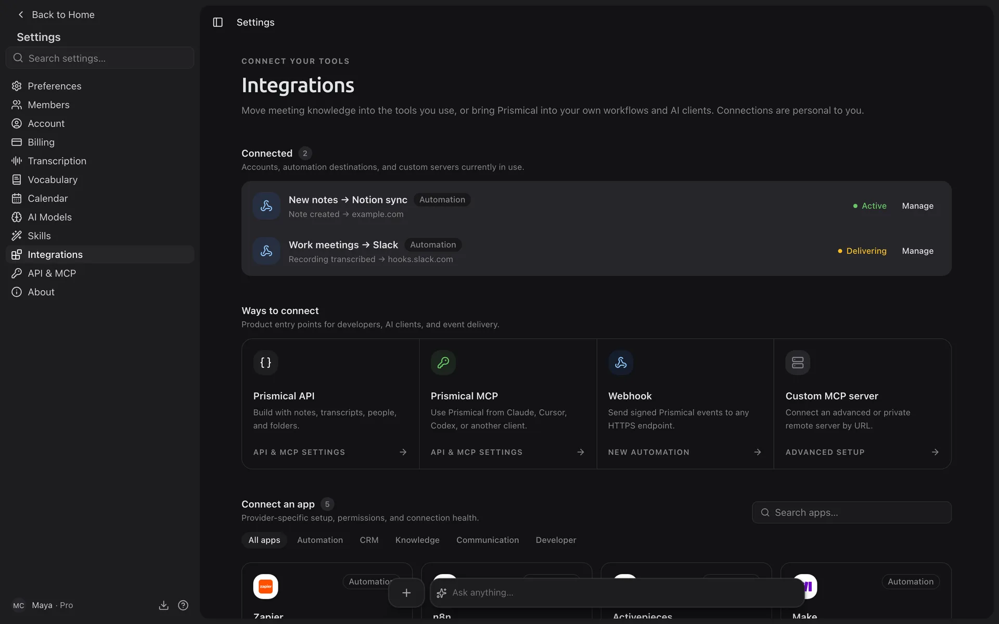Click the Custom MCP server icon

click(798, 362)
